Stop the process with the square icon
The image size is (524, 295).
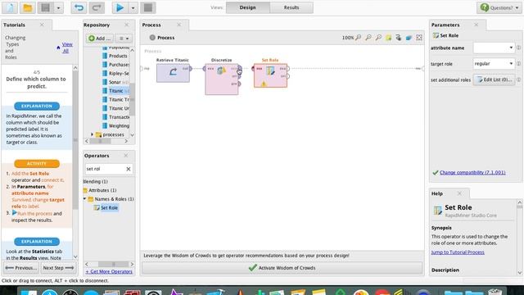pos(147,7)
